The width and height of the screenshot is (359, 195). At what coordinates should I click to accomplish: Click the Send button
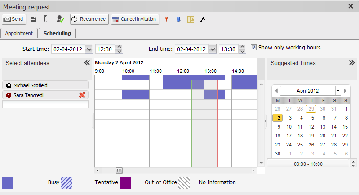point(13,19)
